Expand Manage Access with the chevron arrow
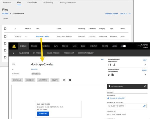The image size is (150, 119). pyautogui.click(x=145, y=64)
